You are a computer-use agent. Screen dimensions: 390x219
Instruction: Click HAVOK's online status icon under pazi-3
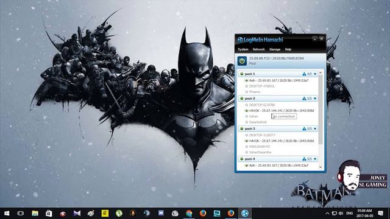pos(246,141)
